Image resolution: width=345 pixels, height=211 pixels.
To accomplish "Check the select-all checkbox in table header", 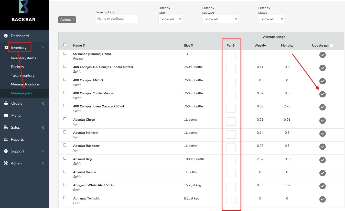I will tap(65, 45).
